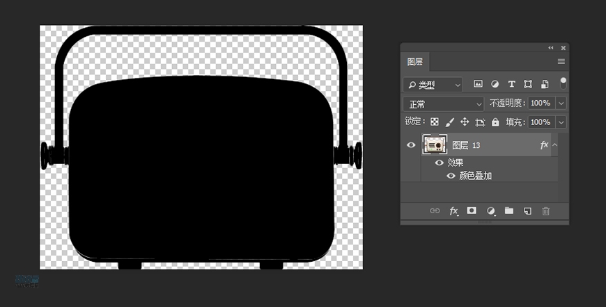This screenshot has height=307, width=606.
Task: Add a layer style via bottom fx icon
Action: (453, 210)
